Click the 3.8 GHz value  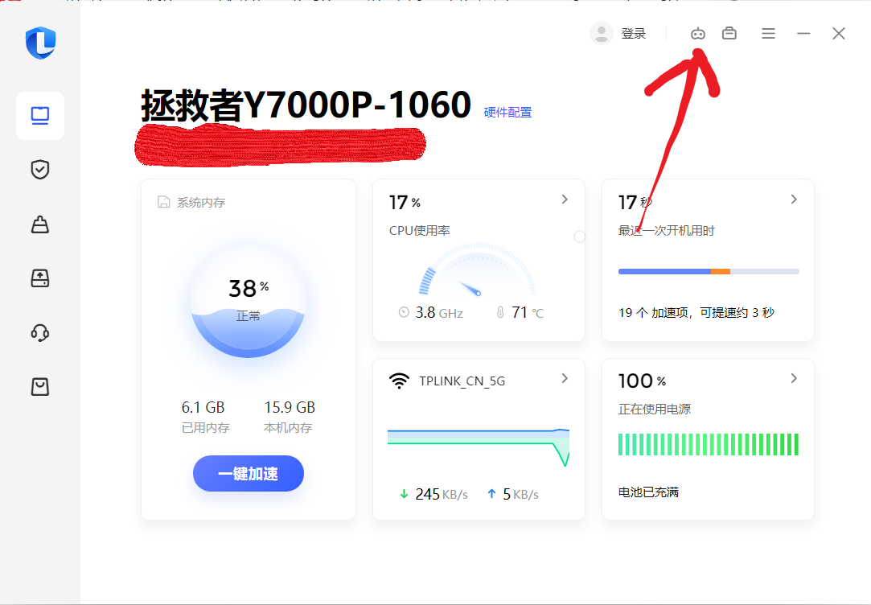click(x=439, y=313)
